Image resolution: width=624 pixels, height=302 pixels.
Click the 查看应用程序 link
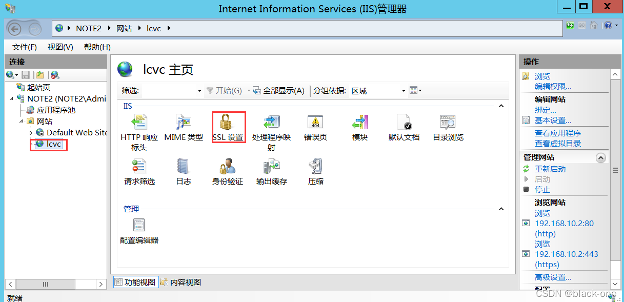pyautogui.click(x=558, y=133)
